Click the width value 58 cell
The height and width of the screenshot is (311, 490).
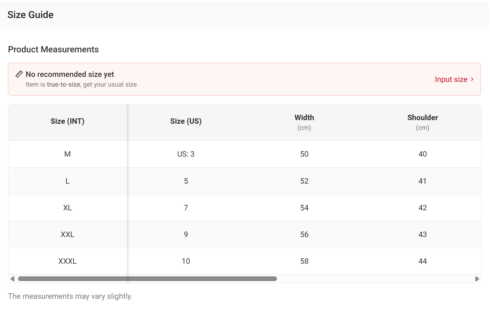coord(304,261)
